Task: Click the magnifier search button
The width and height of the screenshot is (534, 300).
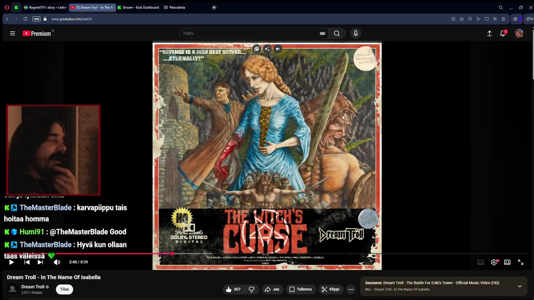Action: click(337, 33)
